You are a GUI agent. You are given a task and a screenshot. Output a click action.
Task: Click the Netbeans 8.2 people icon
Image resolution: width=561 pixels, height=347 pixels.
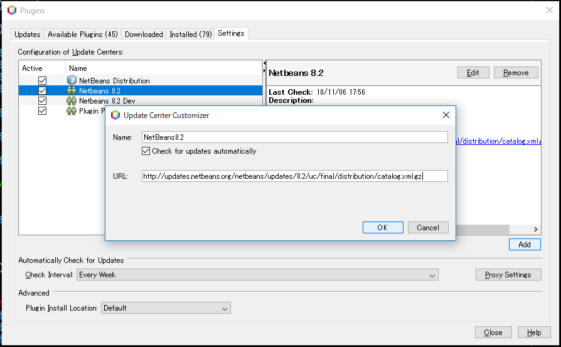[72, 90]
